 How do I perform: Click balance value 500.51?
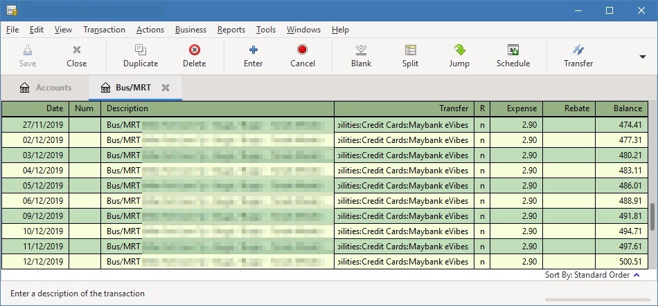coord(630,262)
